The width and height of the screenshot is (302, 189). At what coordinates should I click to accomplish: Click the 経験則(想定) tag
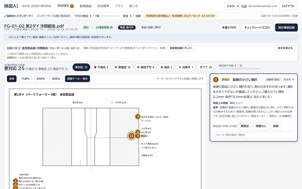tap(273, 80)
